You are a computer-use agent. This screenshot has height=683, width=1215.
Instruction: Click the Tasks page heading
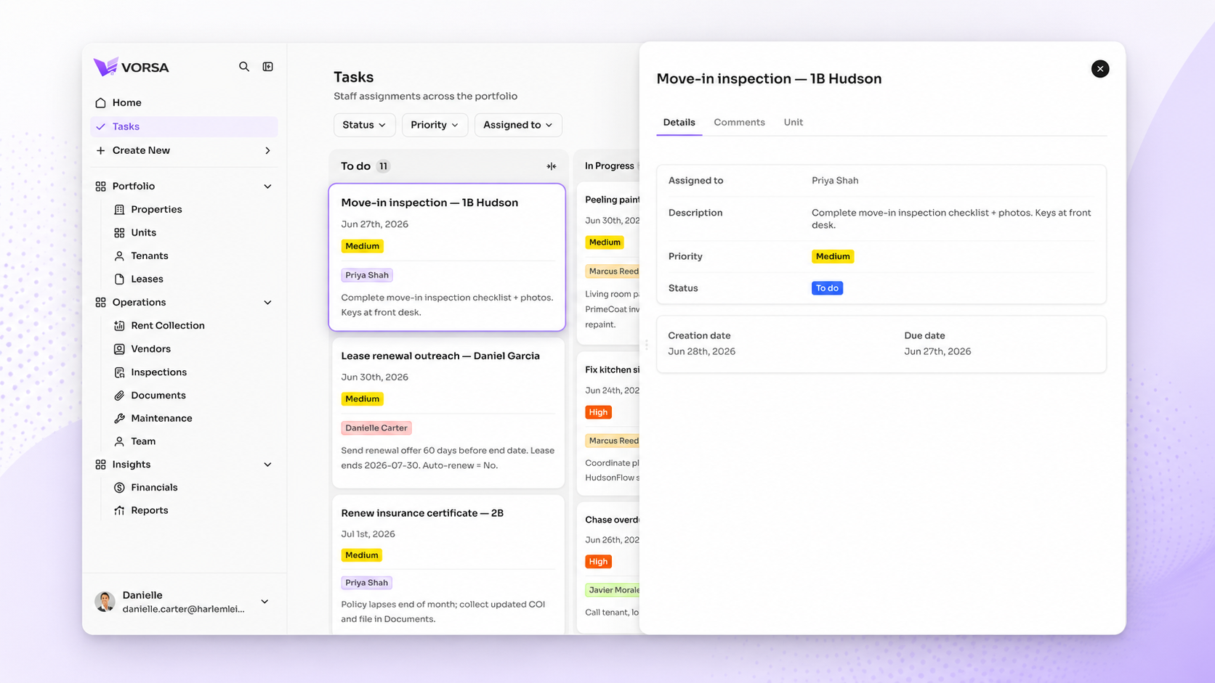pyautogui.click(x=353, y=77)
